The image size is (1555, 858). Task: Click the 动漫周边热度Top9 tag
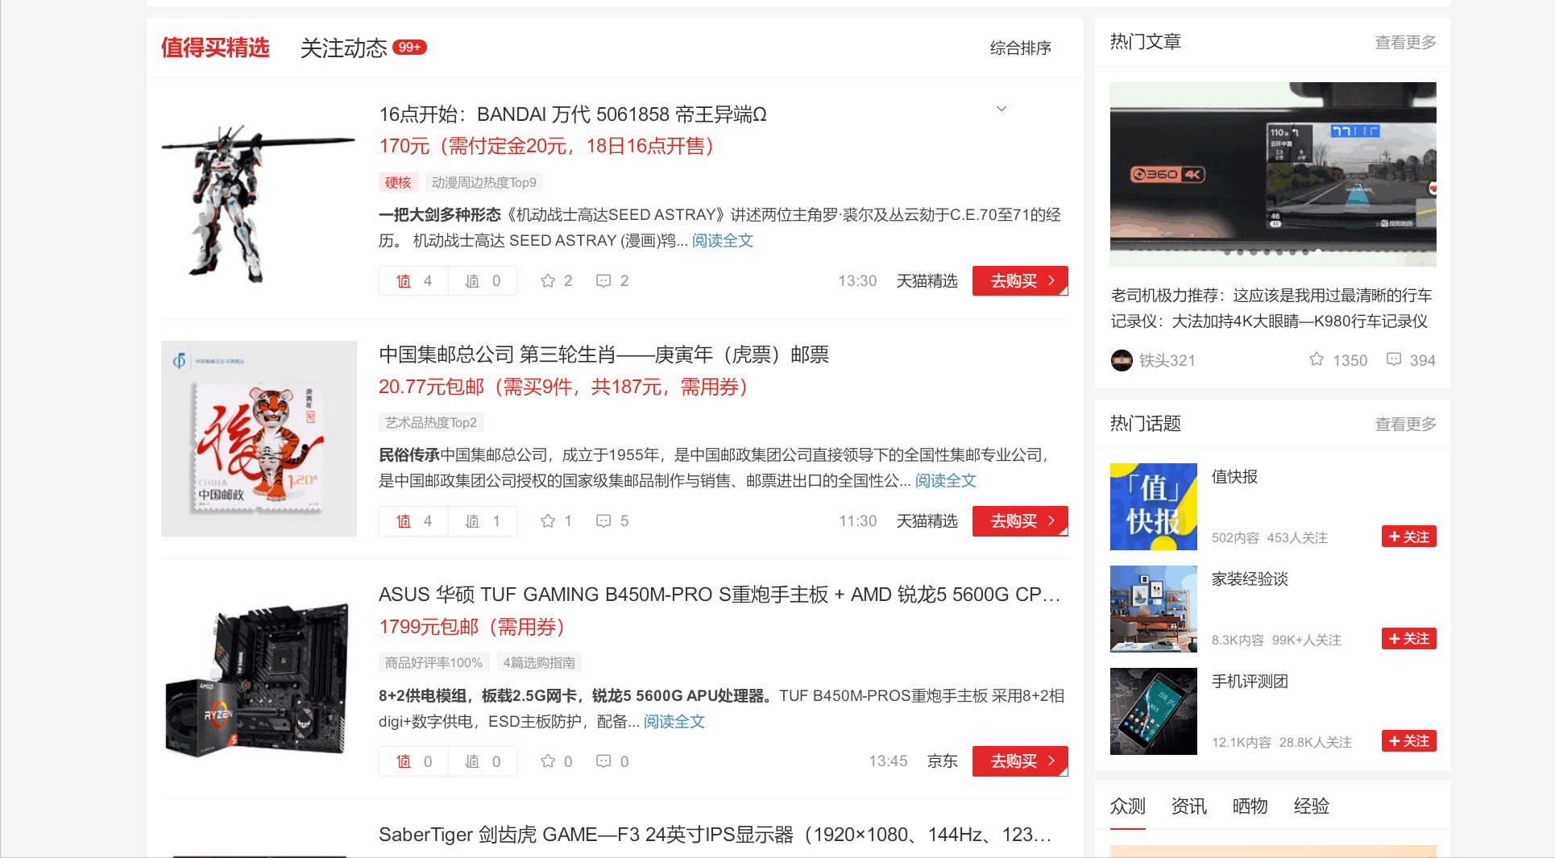(484, 182)
